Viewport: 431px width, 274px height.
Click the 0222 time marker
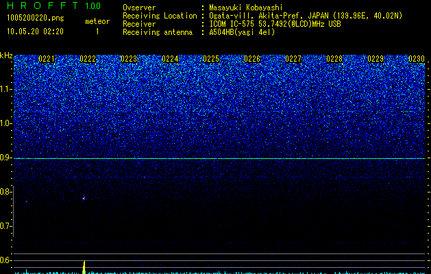pos(88,59)
